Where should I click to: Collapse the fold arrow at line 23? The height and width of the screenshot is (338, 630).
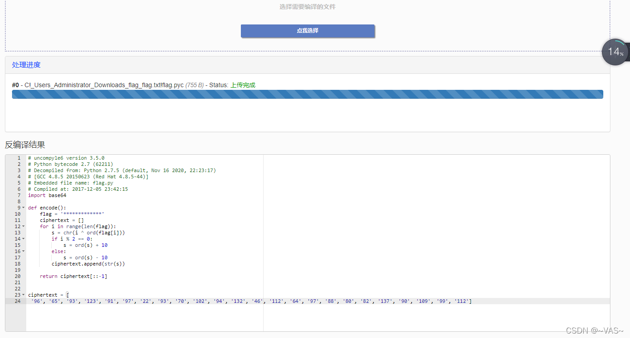tap(23, 295)
